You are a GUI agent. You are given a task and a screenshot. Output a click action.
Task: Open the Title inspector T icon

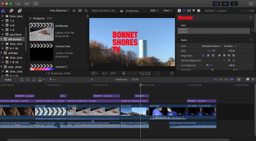(179, 10)
